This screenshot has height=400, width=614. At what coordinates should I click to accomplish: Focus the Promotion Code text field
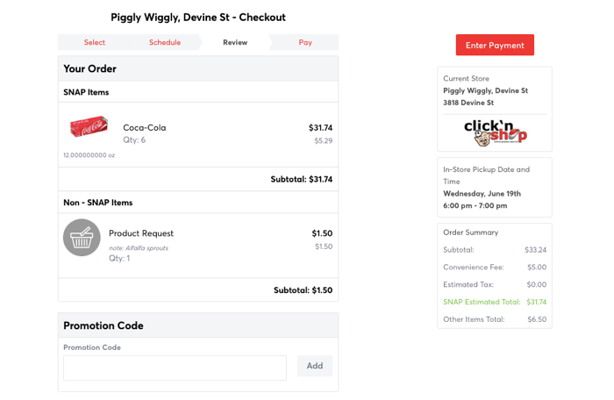point(175,368)
